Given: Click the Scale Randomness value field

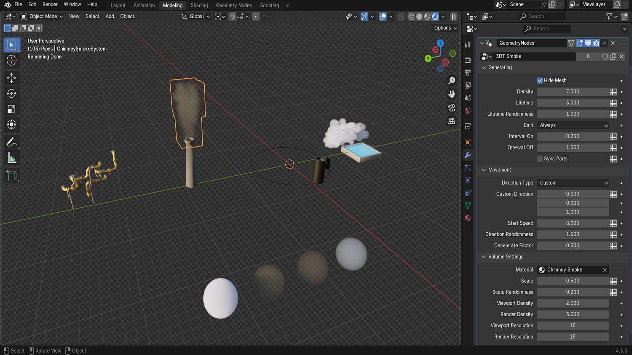Looking at the screenshot, I should 573,292.
